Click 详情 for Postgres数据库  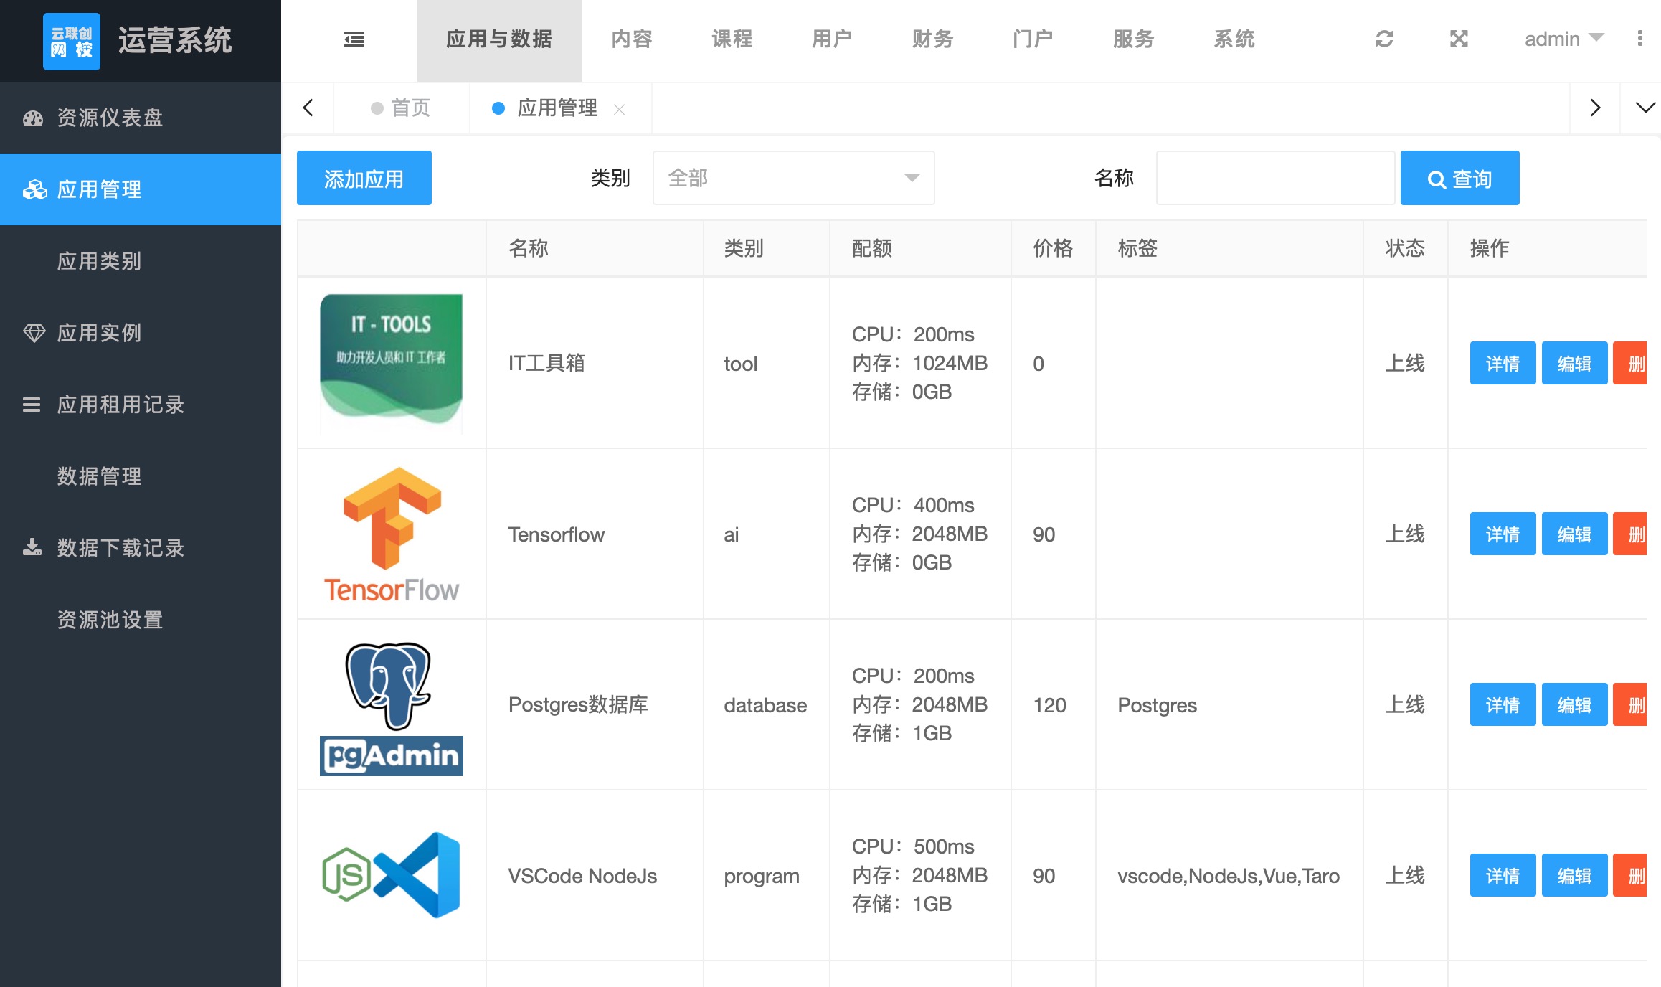click(x=1503, y=704)
